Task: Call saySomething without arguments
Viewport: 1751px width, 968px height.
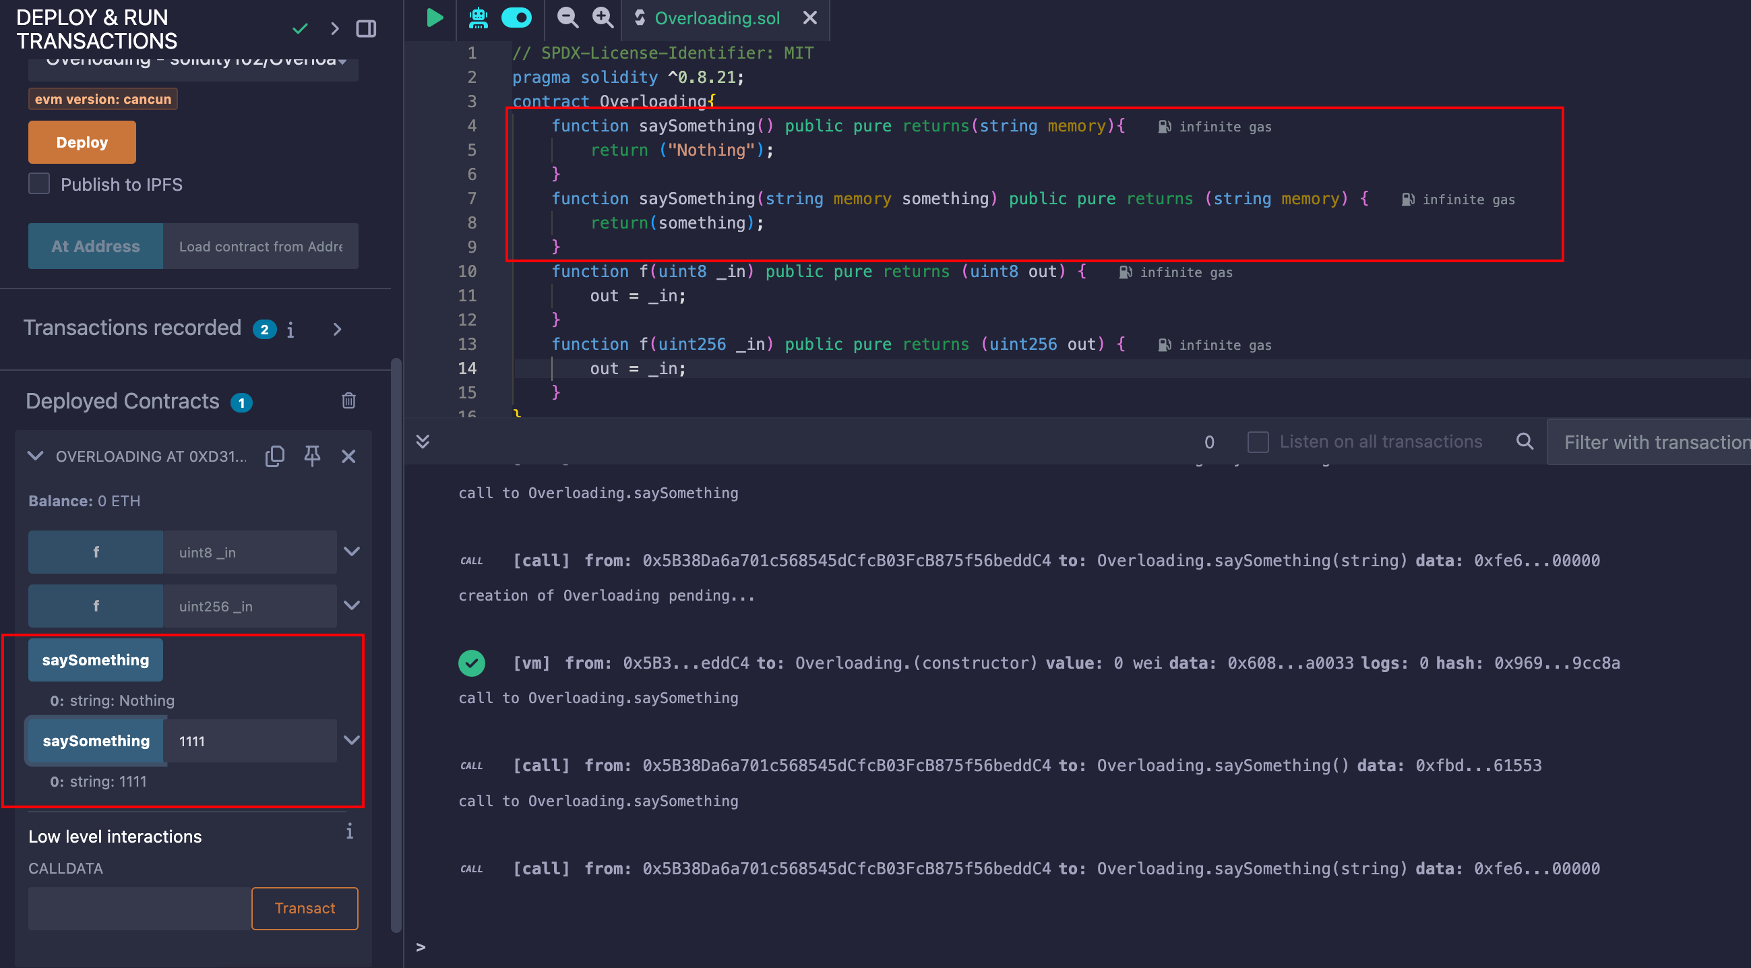Action: [96, 659]
